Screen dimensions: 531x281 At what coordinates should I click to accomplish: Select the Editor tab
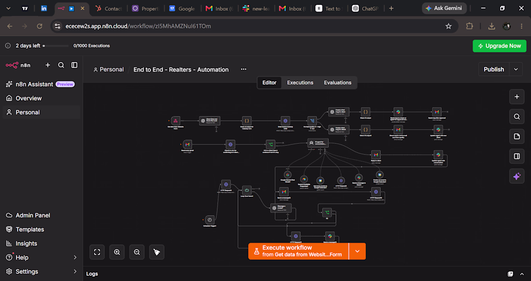(x=269, y=82)
